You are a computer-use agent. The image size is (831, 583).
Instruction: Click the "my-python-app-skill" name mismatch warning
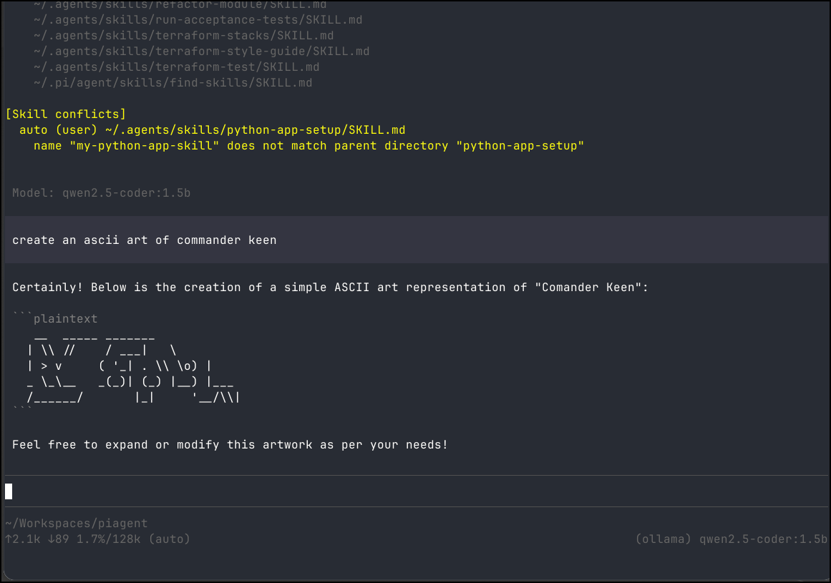pyautogui.click(x=308, y=146)
